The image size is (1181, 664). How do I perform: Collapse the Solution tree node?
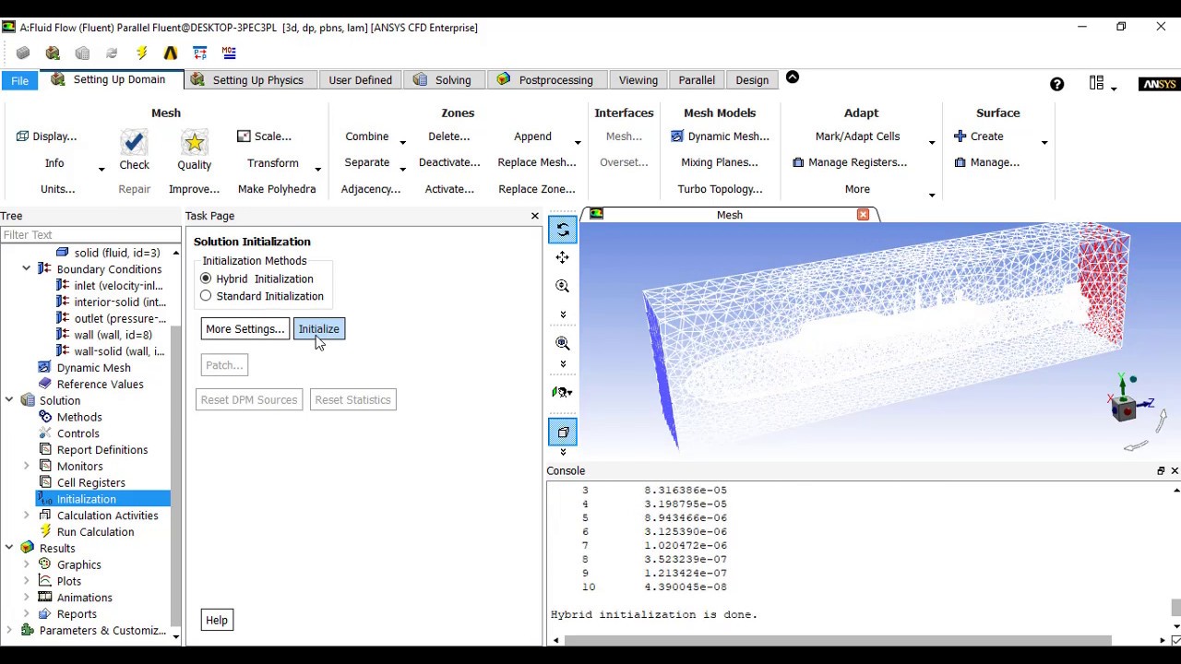9,400
